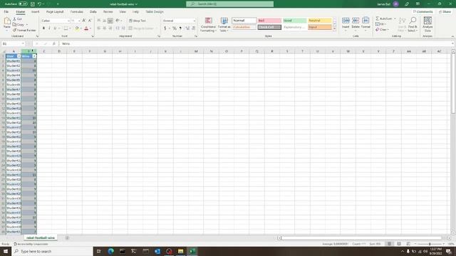456x256 pixels.
Task: Toggle Center horizontal alignment
Action: [105, 28]
